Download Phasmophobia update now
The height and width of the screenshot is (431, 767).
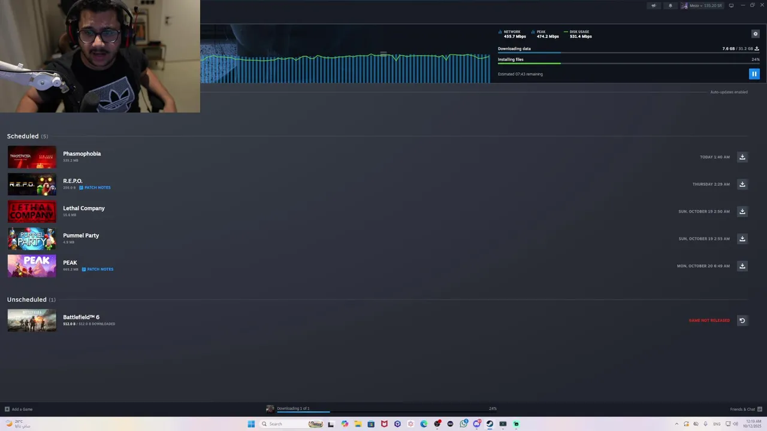(742, 157)
